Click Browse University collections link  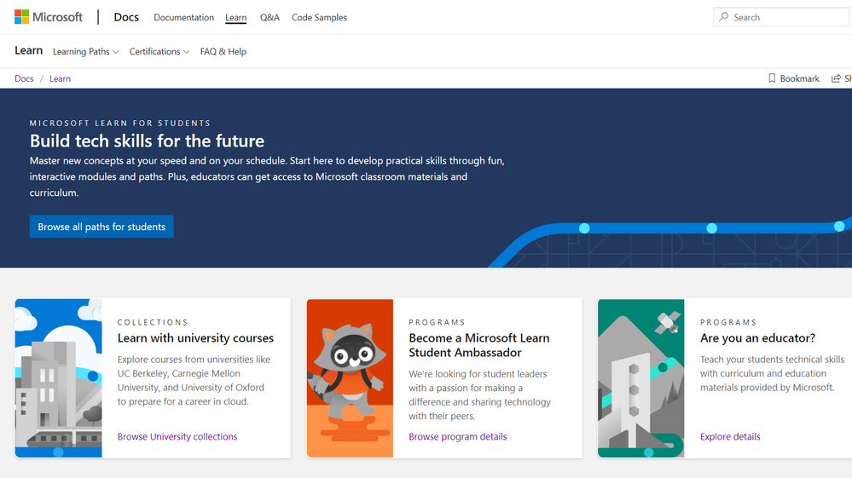pyautogui.click(x=177, y=436)
